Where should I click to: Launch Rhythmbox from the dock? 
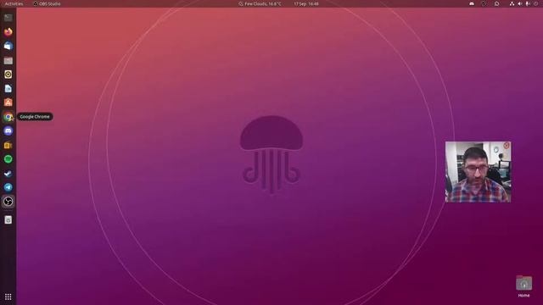8,75
